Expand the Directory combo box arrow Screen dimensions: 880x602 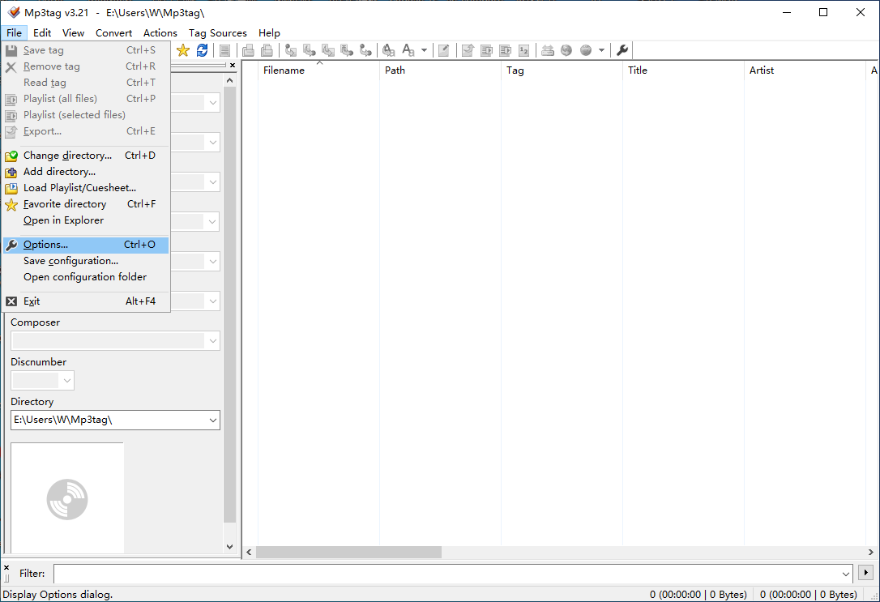[x=212, y=421]
